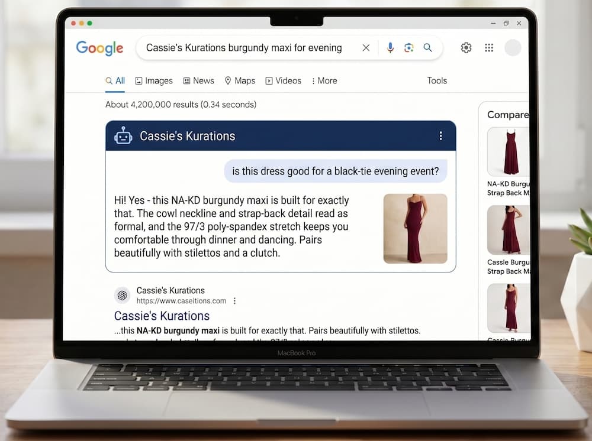Image resolution: width=592 pixels, height=441 pixels.
Task: Click the NA-KD burgundy maxi result snippet
Action: (268, 330)
